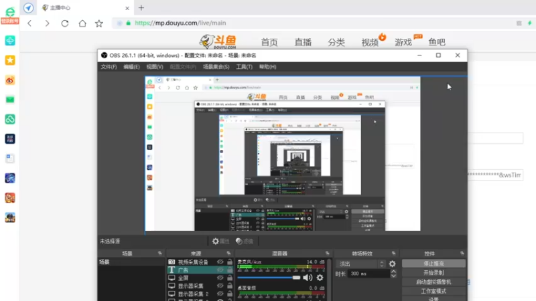Open the 淡出 transition dropdown
Screen dimensions: 536x301
361,264
